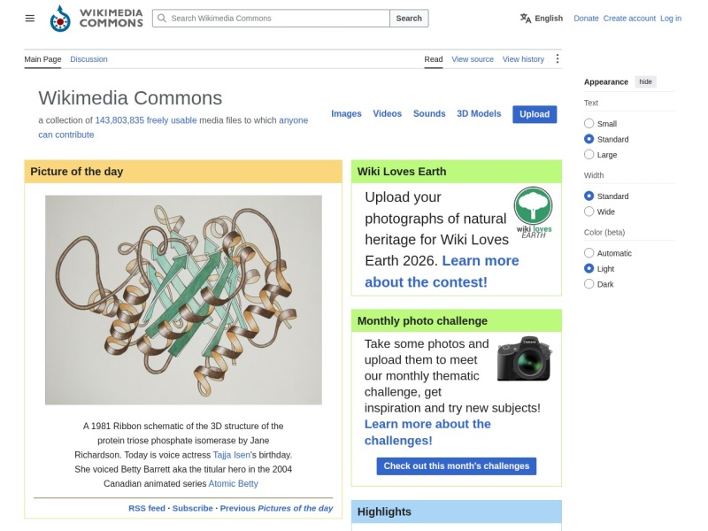Switch to the Discussion tab

point(88,59)
